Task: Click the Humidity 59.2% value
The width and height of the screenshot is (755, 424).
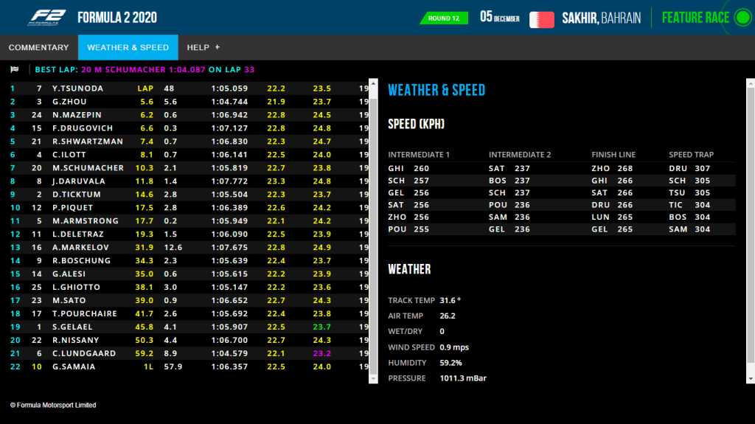Action: [x=450, y=363]
